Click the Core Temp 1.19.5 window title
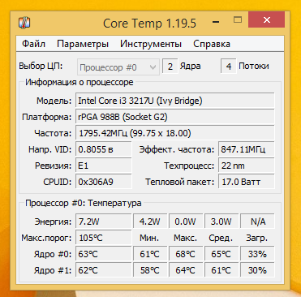 click(x=149, y=24)
